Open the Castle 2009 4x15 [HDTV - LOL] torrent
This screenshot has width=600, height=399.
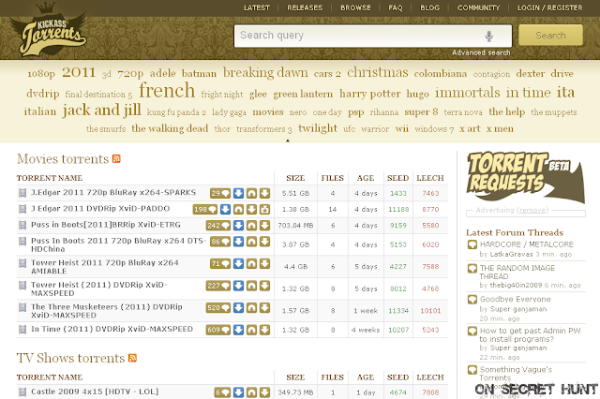pos(95,392)
